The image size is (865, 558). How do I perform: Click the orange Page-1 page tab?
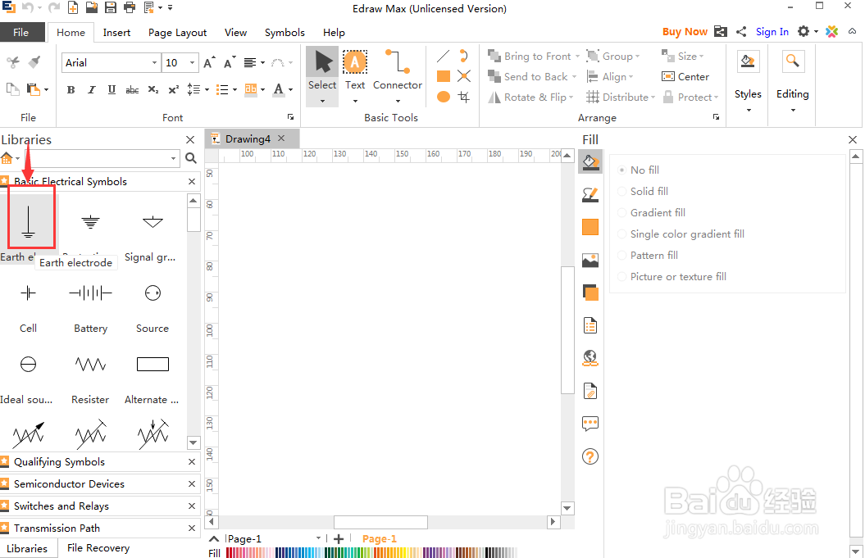379,538
